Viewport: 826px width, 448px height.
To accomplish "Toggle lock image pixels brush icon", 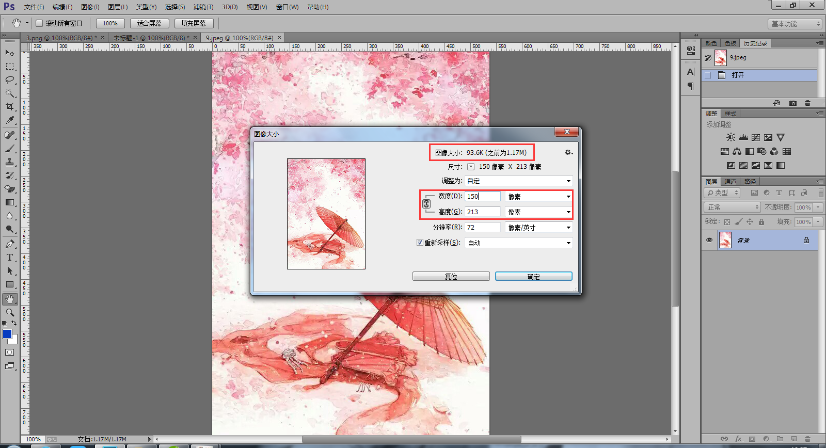I will [738, 222].
